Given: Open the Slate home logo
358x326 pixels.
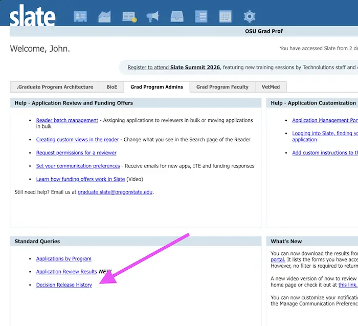Looking at the screenshot, I should 32,15.
